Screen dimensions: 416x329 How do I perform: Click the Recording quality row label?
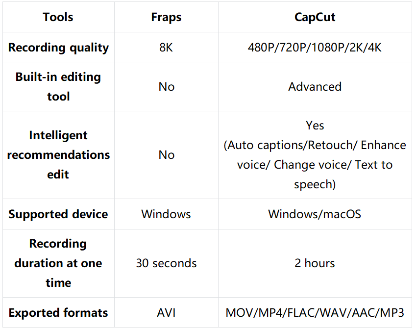click(58, 48)
